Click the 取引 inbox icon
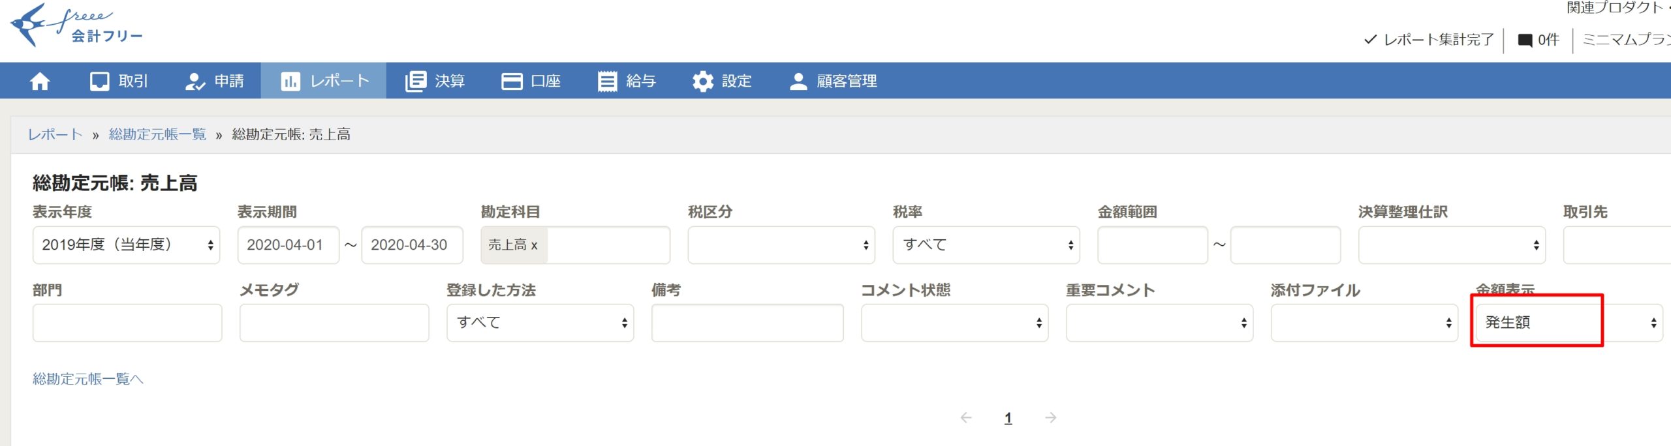This screenshot has width=1671, height=446. pos(99,81)
